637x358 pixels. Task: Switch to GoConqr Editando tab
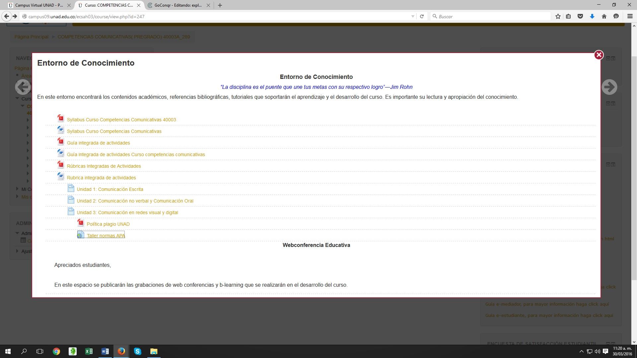point(178,5)
